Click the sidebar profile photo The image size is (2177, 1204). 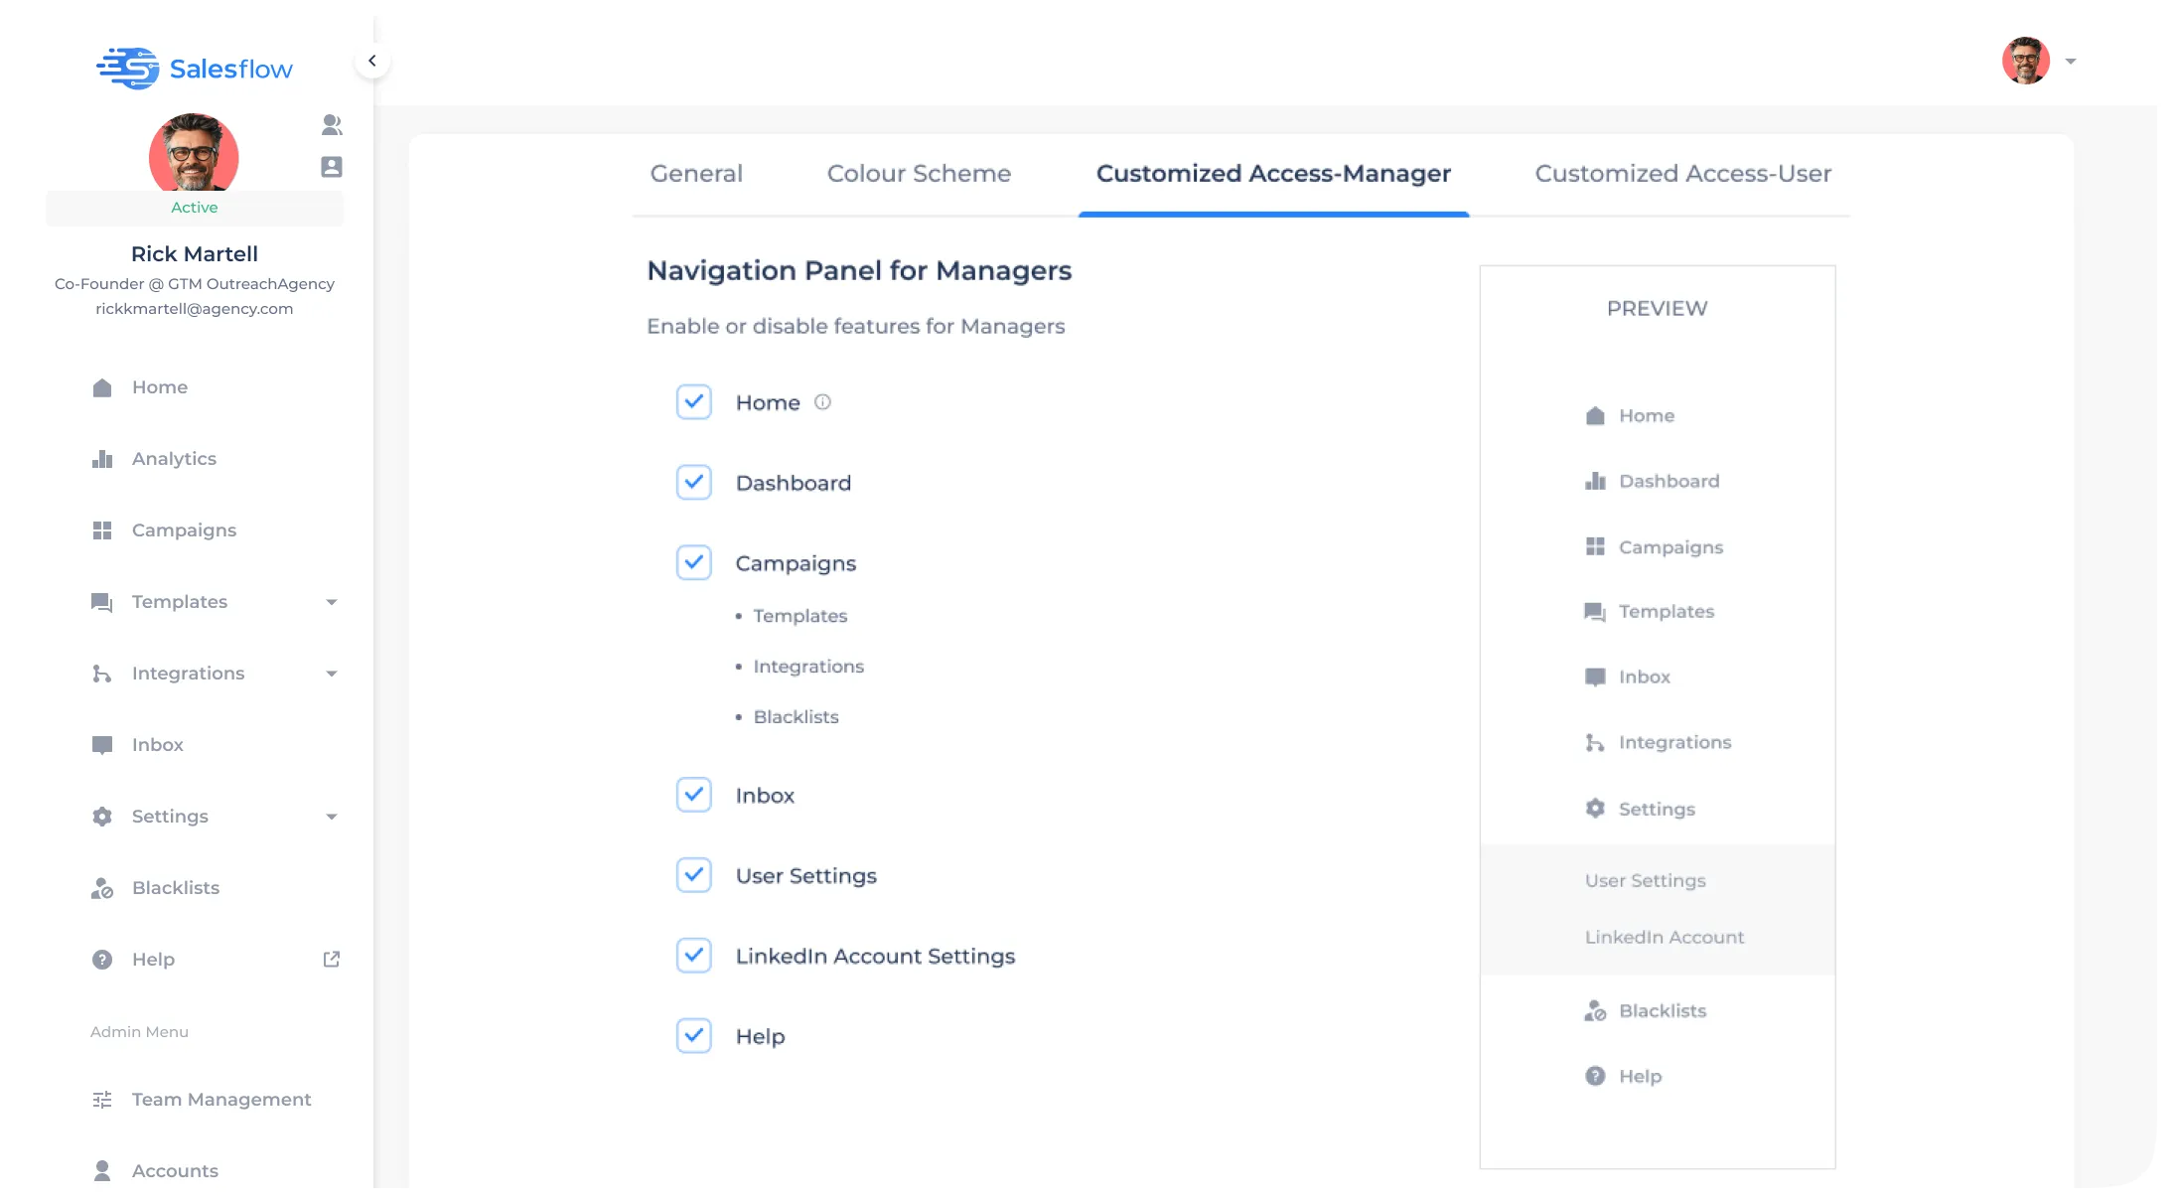click(194, 152)
